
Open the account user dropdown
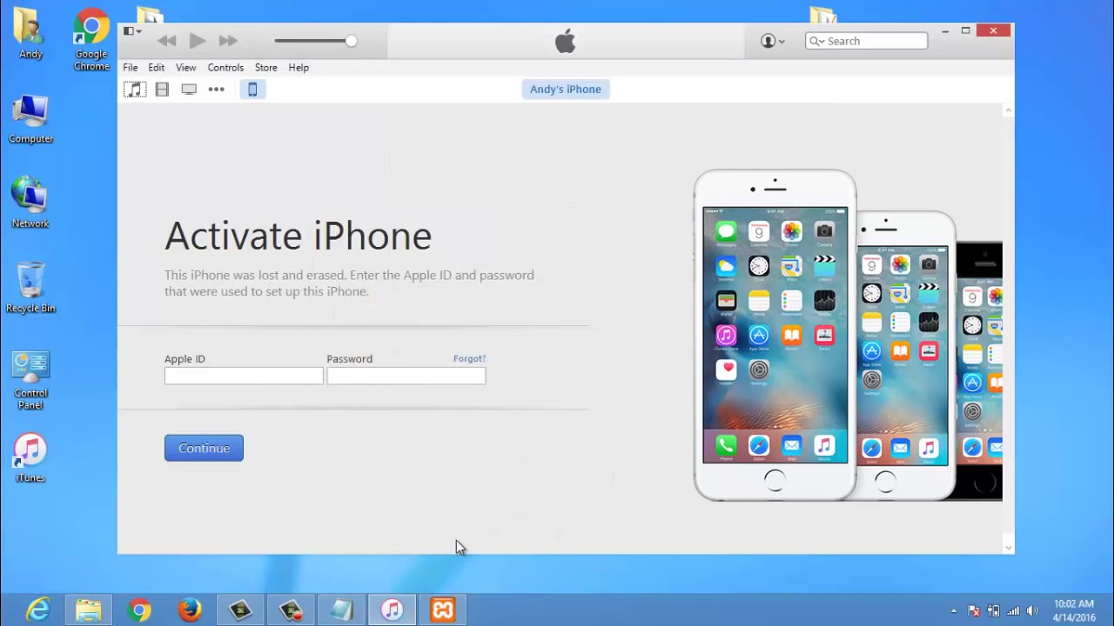pos(773,41)
